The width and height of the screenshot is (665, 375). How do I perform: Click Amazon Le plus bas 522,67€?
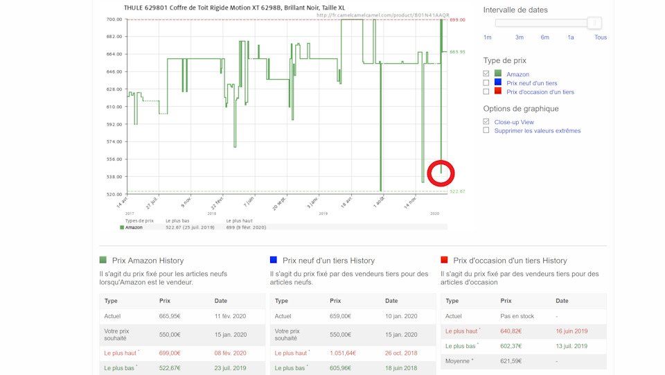[x=170, y=368]
